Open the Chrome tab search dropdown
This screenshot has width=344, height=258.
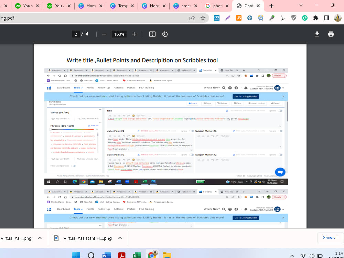point(301,5)
